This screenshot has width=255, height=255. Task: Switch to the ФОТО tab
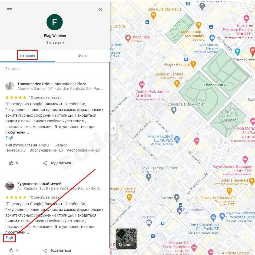[x=83, y=56]
